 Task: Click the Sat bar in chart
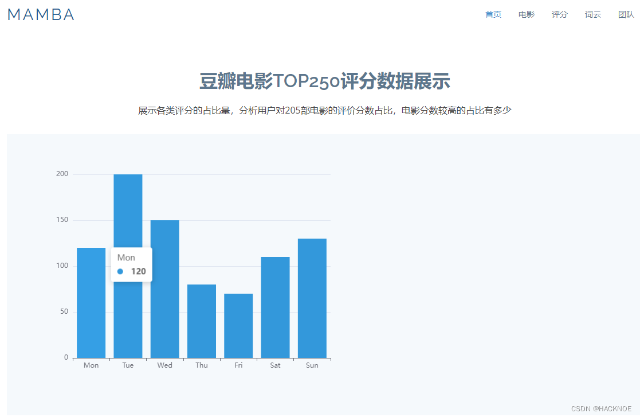[x=275, y=307]
